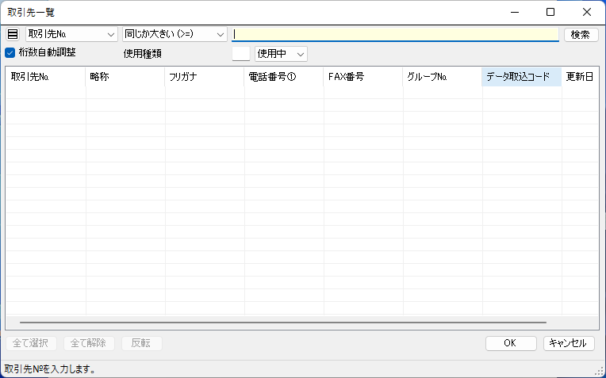This screenshot has height=378, width=606.
Task: Click the search keyword input field
Action: 395,34
